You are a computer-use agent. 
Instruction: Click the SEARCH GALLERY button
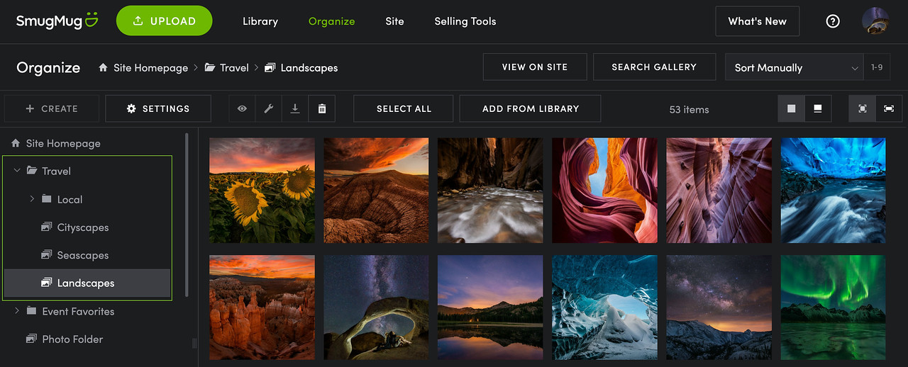[654, 67]
